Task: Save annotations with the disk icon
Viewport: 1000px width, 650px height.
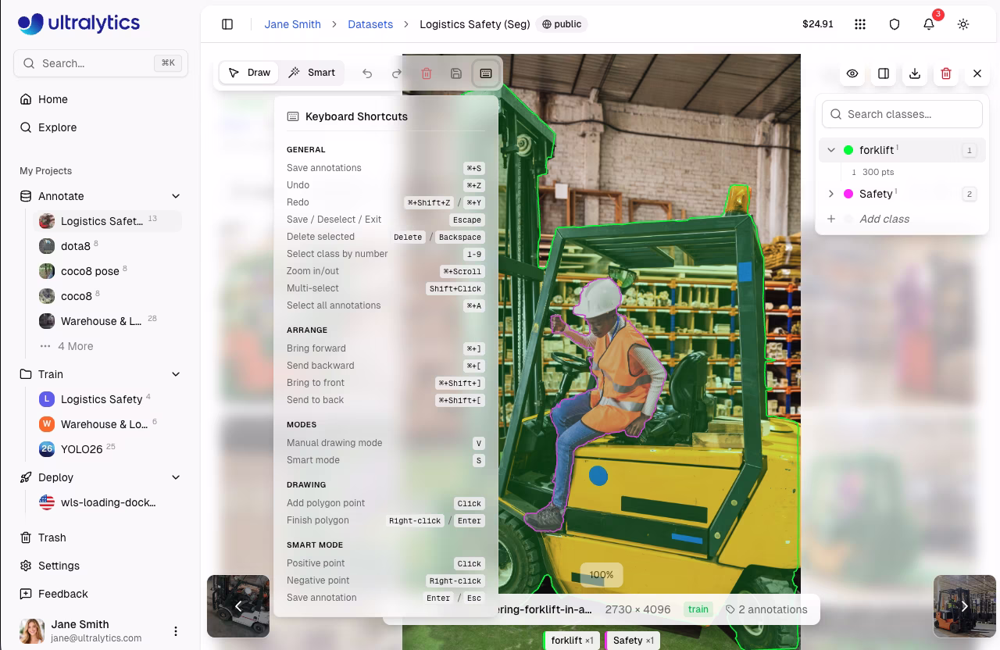Action: [x=456, y=73]
